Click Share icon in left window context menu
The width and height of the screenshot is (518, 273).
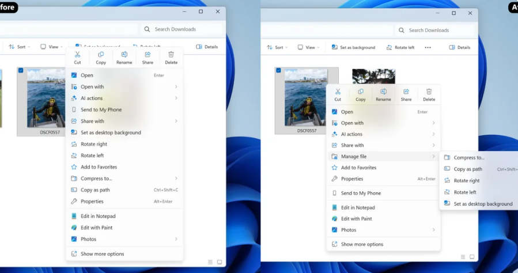tap(148, 55)
